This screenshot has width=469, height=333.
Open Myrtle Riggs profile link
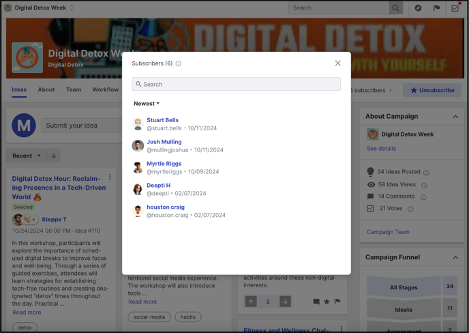(164, 164)
